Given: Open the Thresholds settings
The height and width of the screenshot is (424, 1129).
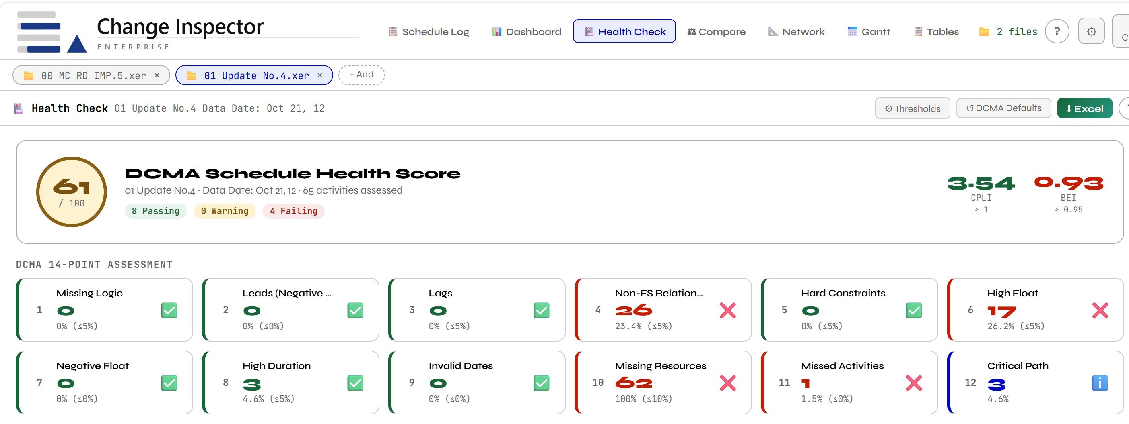Looking at the screenshot, I should pos(913,108).
